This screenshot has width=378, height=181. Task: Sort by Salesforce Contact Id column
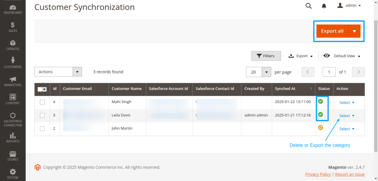pyautogui.click(x=217, y=89)
